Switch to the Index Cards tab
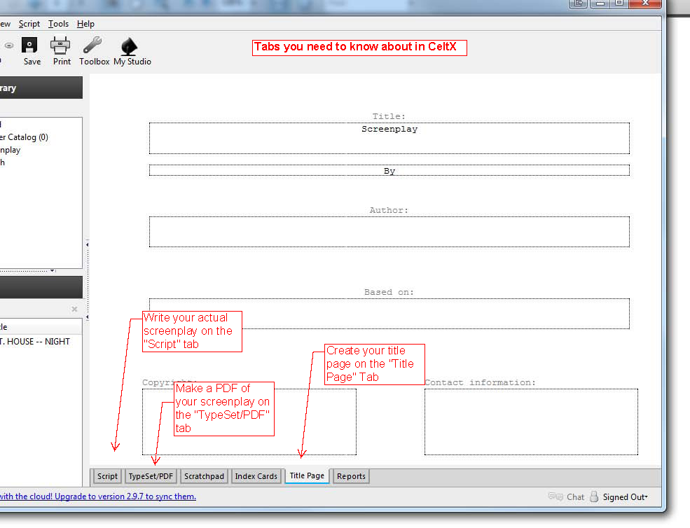Image resolution: width=690 pixels, height=528 pixels. pos(256,476)
